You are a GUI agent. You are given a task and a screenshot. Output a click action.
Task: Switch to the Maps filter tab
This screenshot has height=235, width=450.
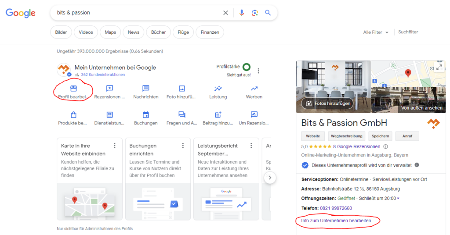110,32
